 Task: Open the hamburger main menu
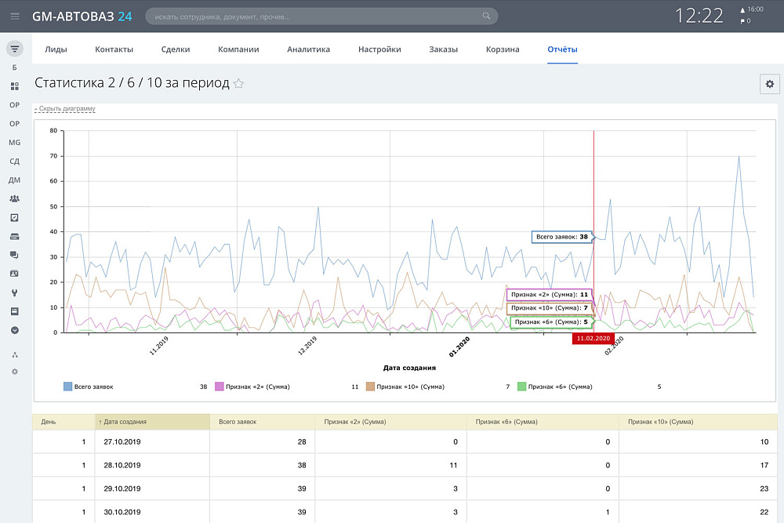coord(15,16)
